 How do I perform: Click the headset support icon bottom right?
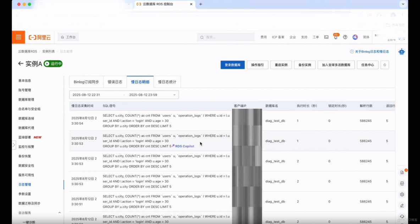pos(402,217)
